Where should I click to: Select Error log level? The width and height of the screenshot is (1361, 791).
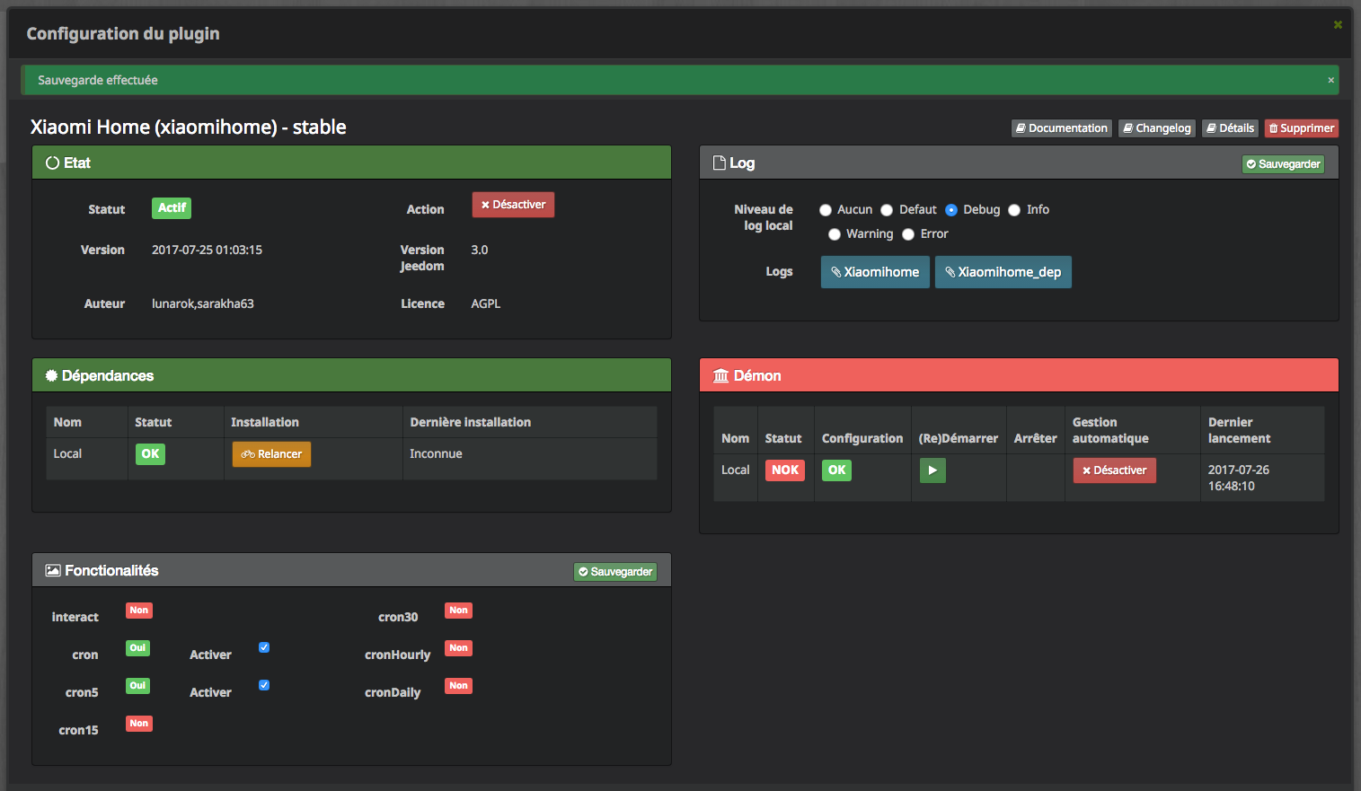click(908, 234)
